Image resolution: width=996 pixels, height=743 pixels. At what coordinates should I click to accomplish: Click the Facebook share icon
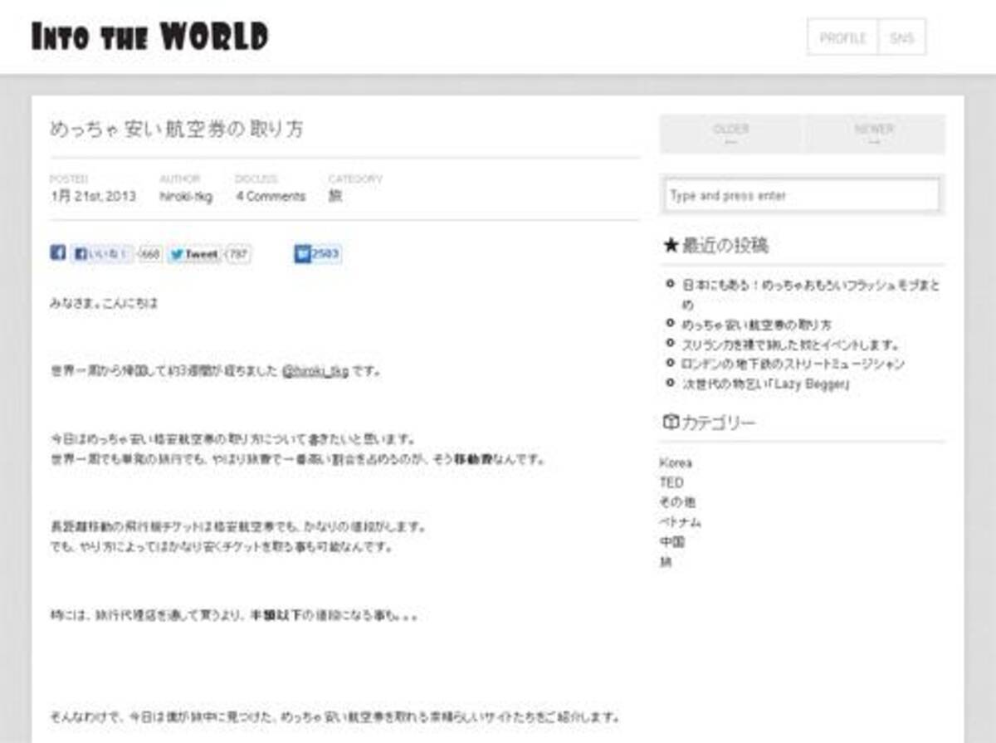pyautogui.click(x=57, y=253)
